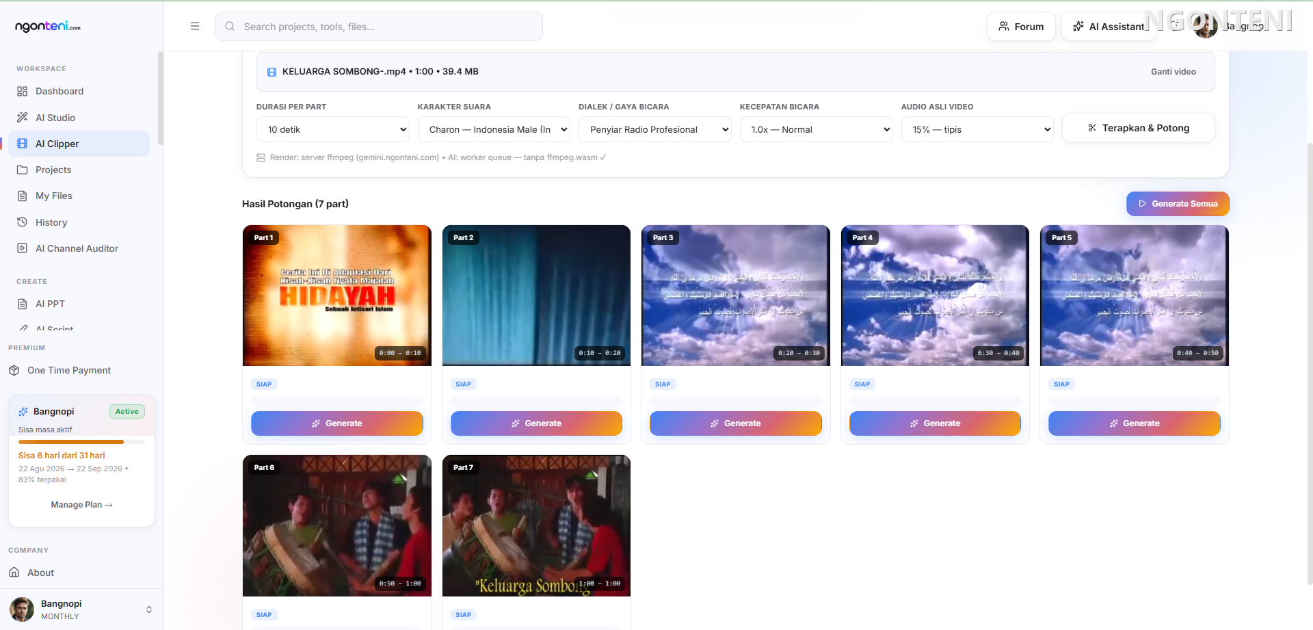Toggle the sidebar hamburger menu
1313x630 pixels.
[x=195, y=26]
